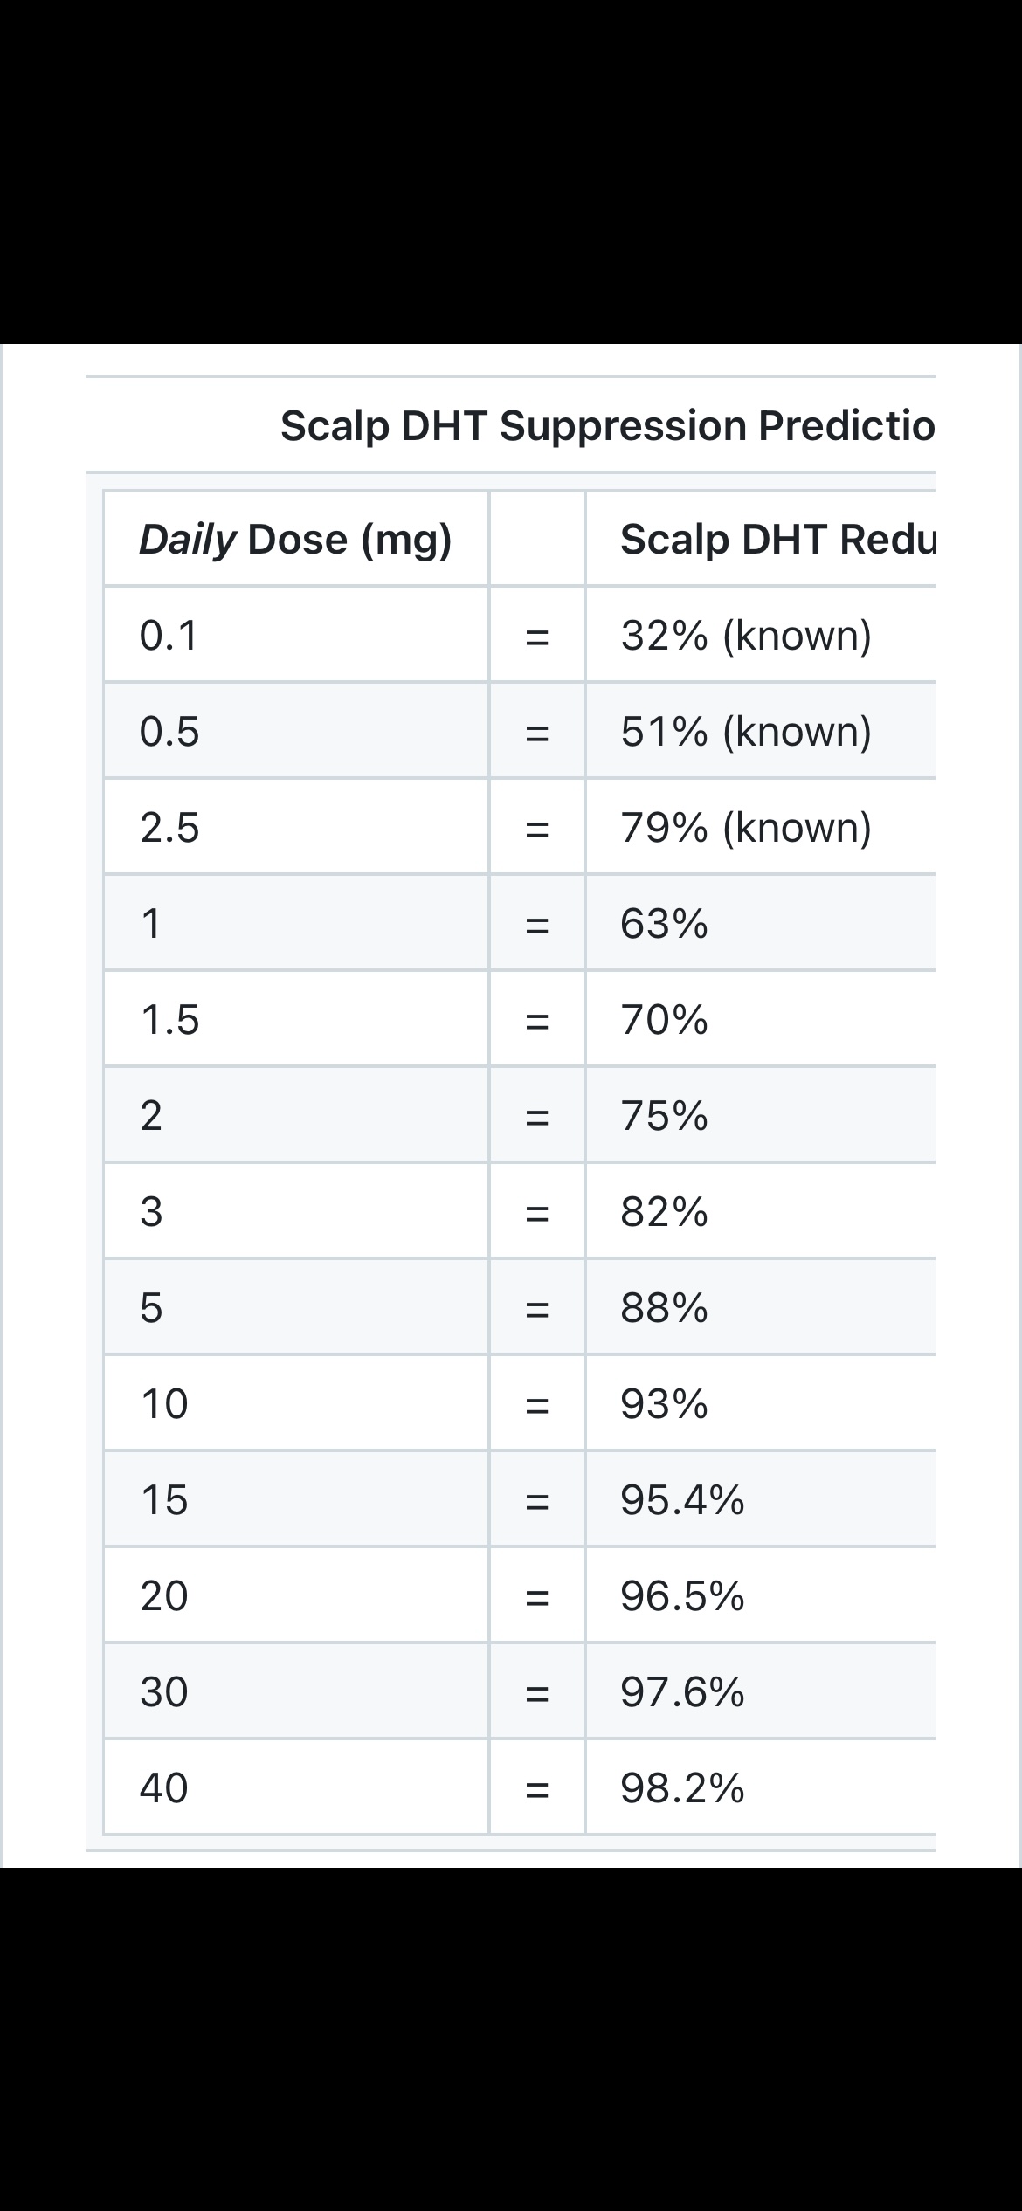
Task: Select the 95.4% reduction cell
Action: point(682,1499)
